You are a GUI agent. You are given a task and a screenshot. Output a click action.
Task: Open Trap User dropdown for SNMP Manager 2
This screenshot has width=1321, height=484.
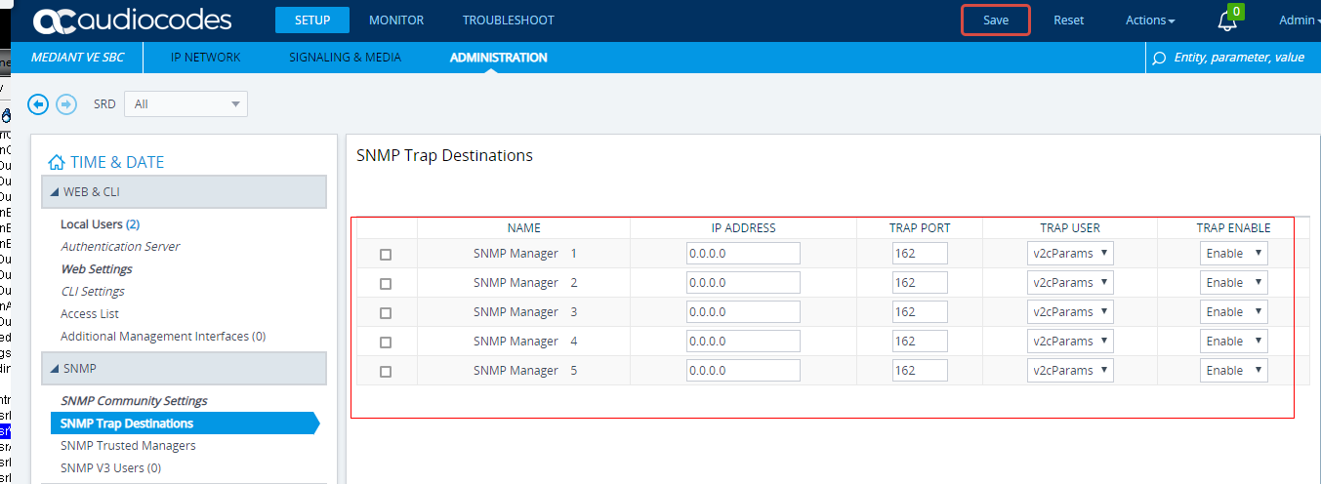coord(1070,283)
